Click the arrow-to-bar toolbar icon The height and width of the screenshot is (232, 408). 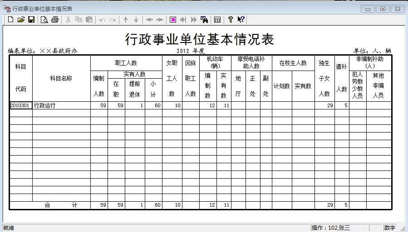(x=183, y=19)
